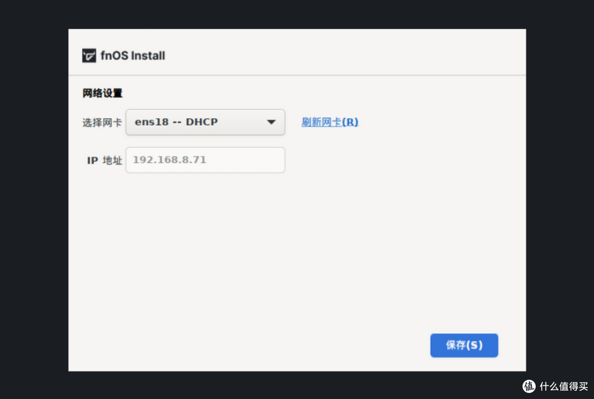The image size is (594, 399).
Task: Click the 选择网卡 label
Action: click(x=102, y=123)
